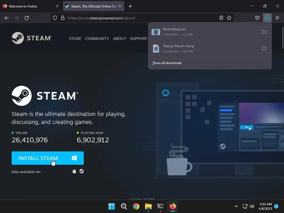Choose the SteamOS/Linux download icon

82,171
